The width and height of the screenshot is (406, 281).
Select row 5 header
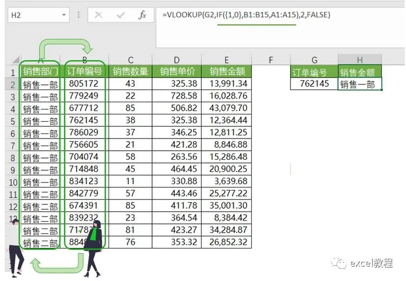pos(13,121)
